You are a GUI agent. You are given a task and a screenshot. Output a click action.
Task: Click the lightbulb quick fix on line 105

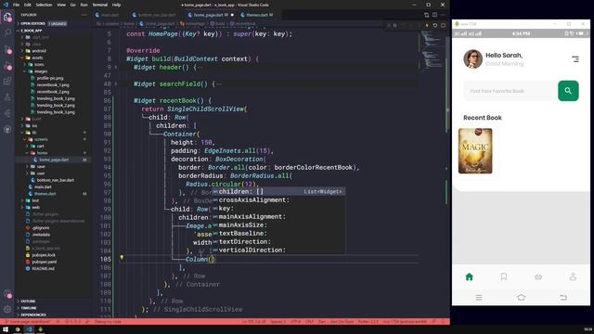122,257
